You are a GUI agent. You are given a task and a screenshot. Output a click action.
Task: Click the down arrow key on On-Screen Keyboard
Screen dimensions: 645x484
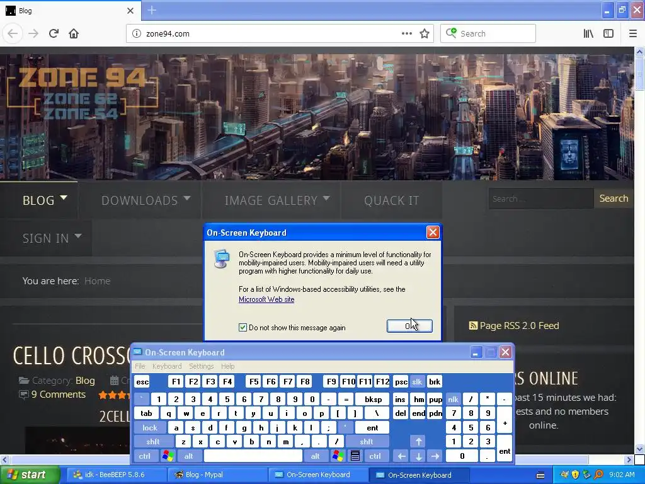pyautogui.click(x=418, y=456)
